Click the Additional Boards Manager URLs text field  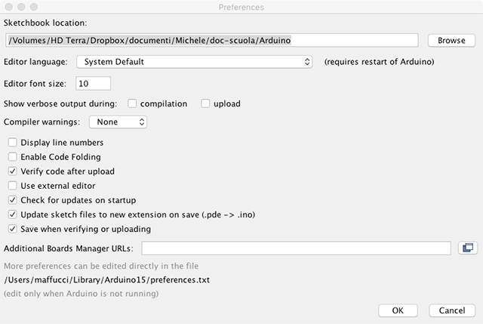(296, 248)
